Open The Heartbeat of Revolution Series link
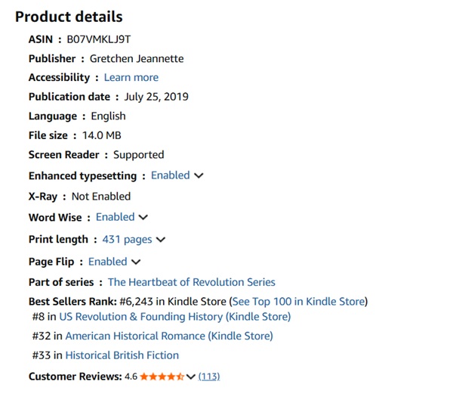Image resolution: width=453 pixels, height=403 pixels. [x=192, y=282]
